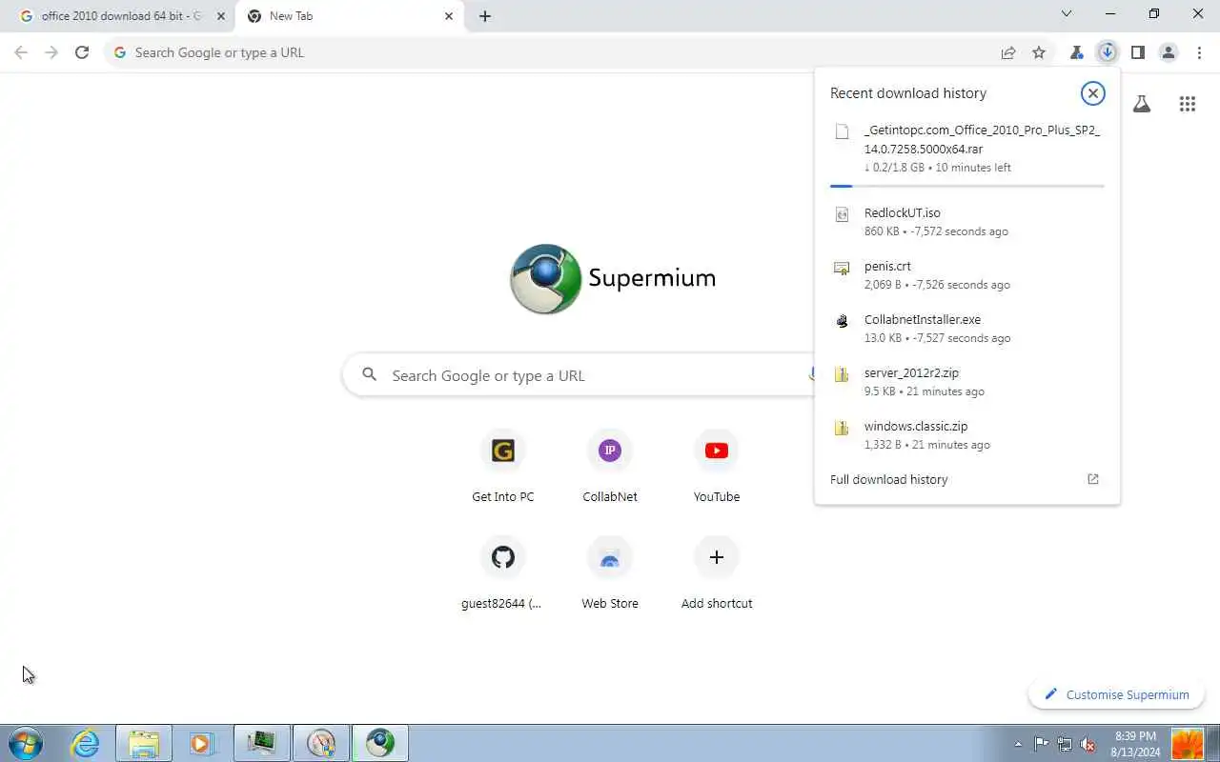
Task: Click the Back navigation arrow
Action: (x=21, y=52)
